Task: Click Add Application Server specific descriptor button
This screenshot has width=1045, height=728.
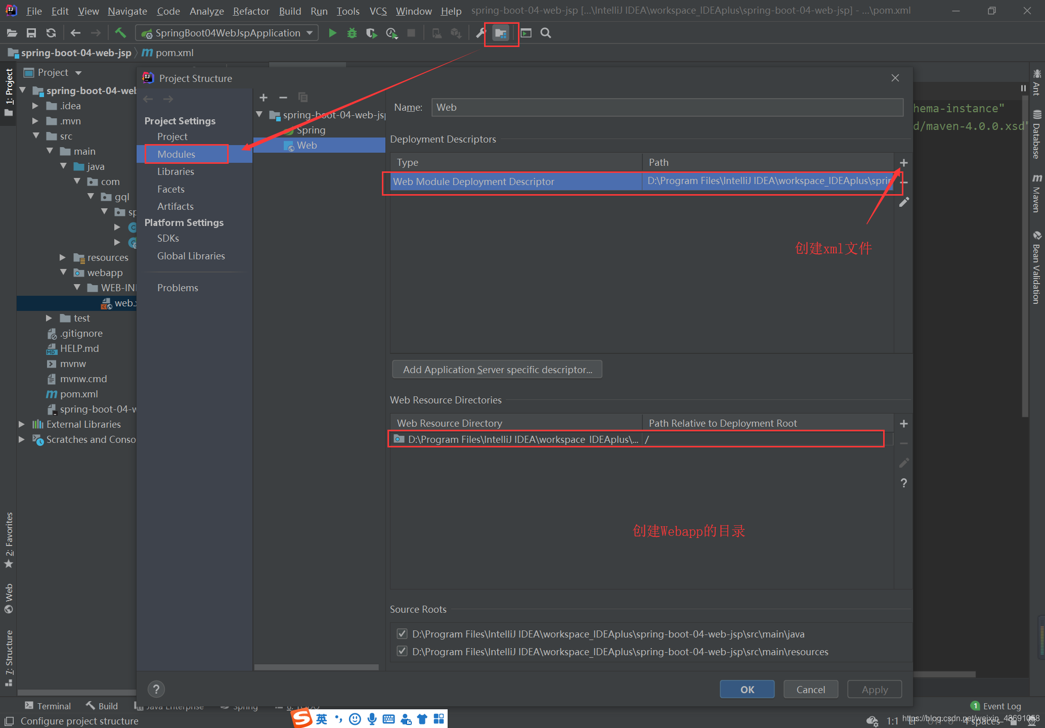Action: (497, 370)
